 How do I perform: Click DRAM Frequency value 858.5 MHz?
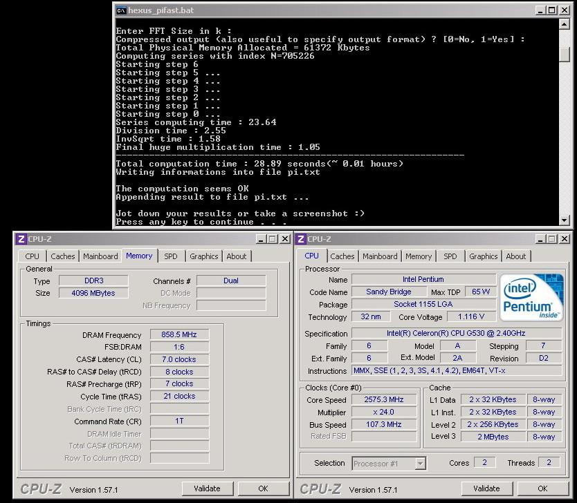(x=180, y=334)
